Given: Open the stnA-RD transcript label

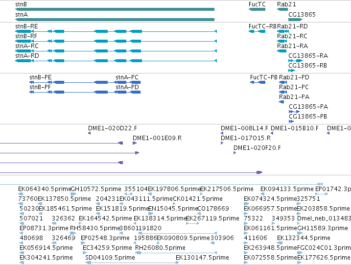Looking at the screenshot, I should point(27,56).
